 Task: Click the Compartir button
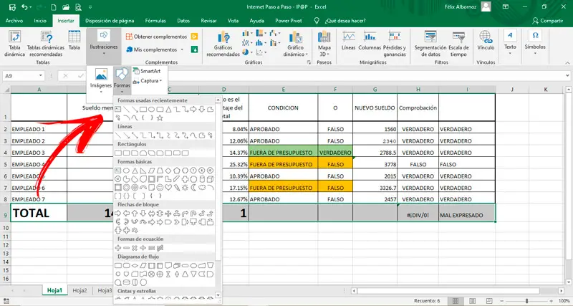tap(547, 21)
